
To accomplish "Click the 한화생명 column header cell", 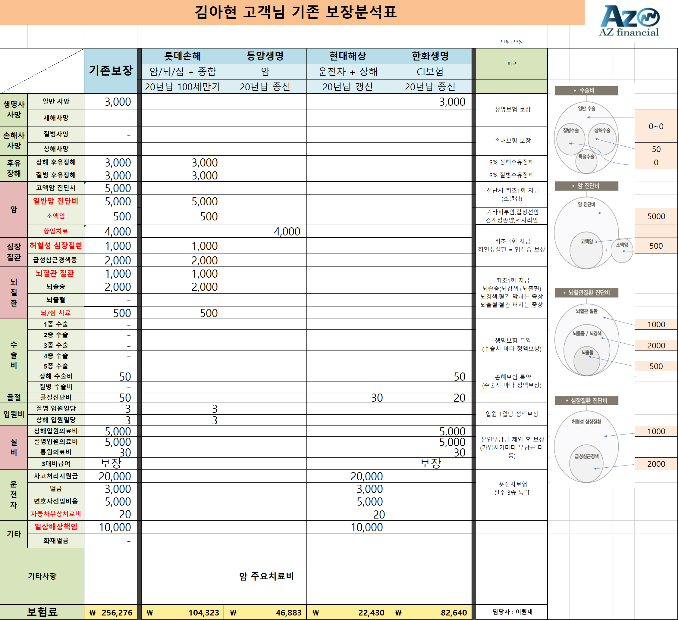I will tap(430, 56).
